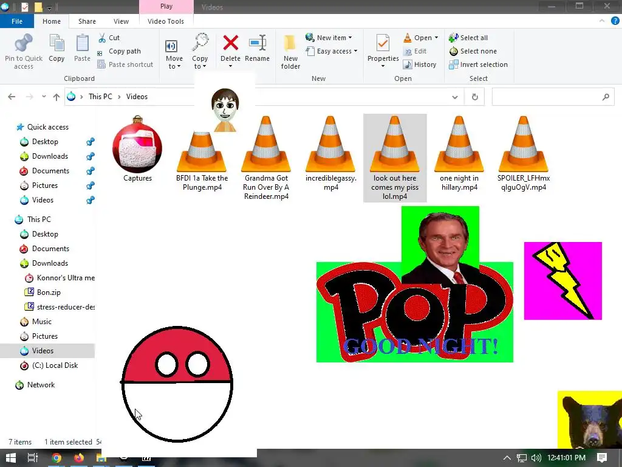
Task: Expand the New item menu
Action: pyautogui.click(x=329, y=38)
